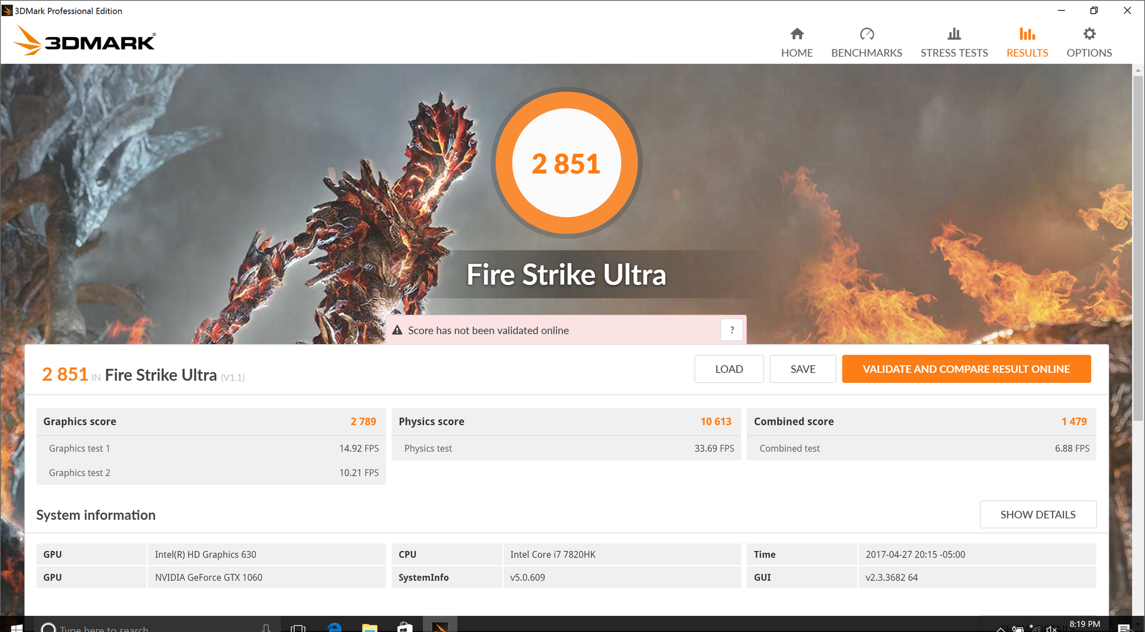Viewport: 1145px width, 632px height.
Task: Click the SystemInfo version v5.0.609
Action: click(527, 577)
